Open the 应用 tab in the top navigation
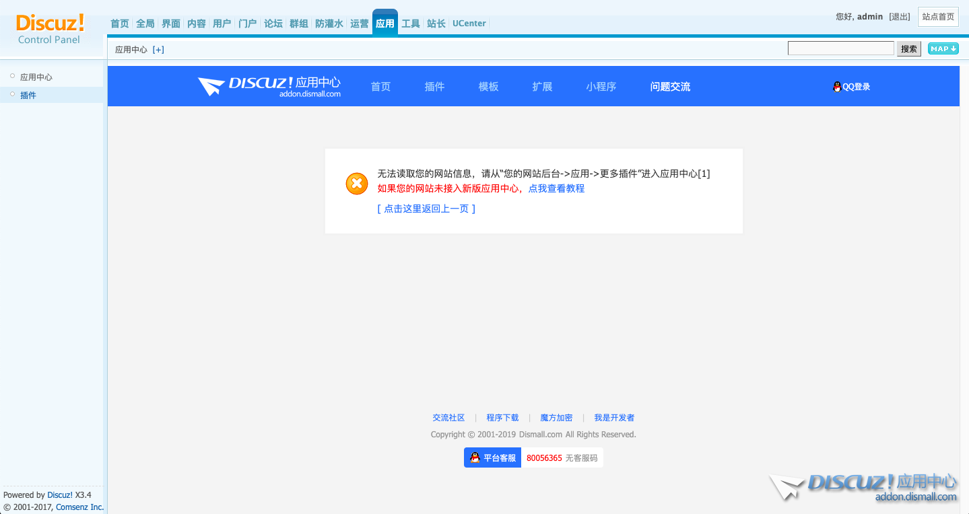This screenshot has width=969, height=514. click(385, 24)
